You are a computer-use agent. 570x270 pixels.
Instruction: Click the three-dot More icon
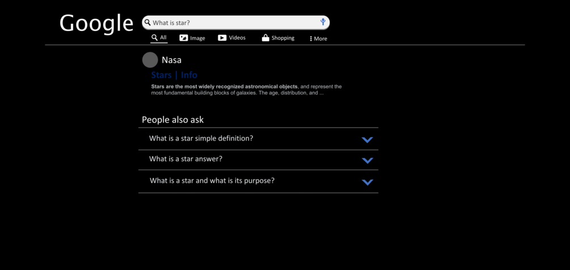(x=311, y=39)
